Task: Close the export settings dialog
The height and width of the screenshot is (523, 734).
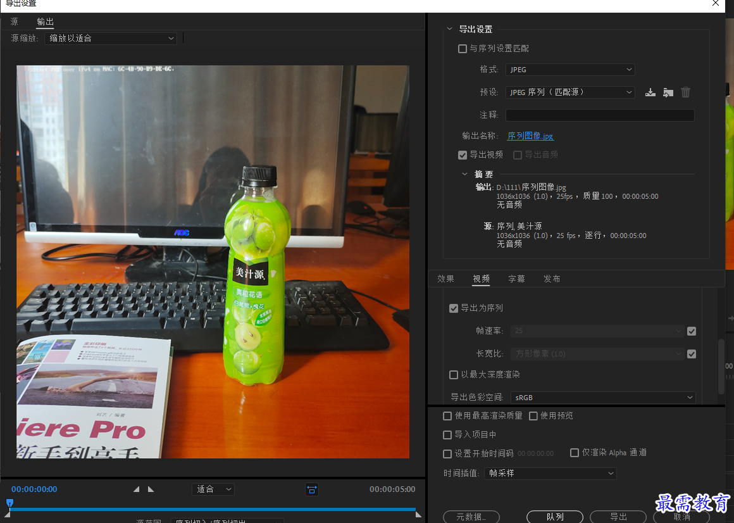Action: [715, 3]
